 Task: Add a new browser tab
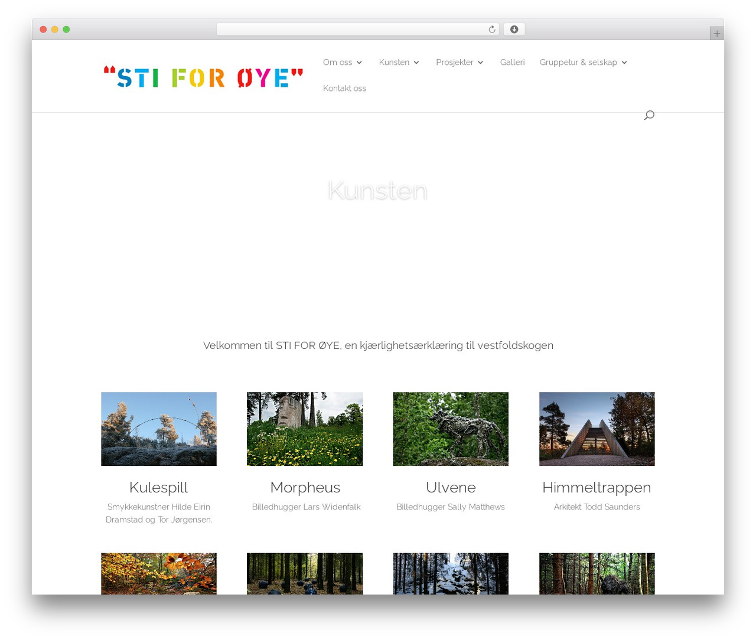(x=716, y=34)
